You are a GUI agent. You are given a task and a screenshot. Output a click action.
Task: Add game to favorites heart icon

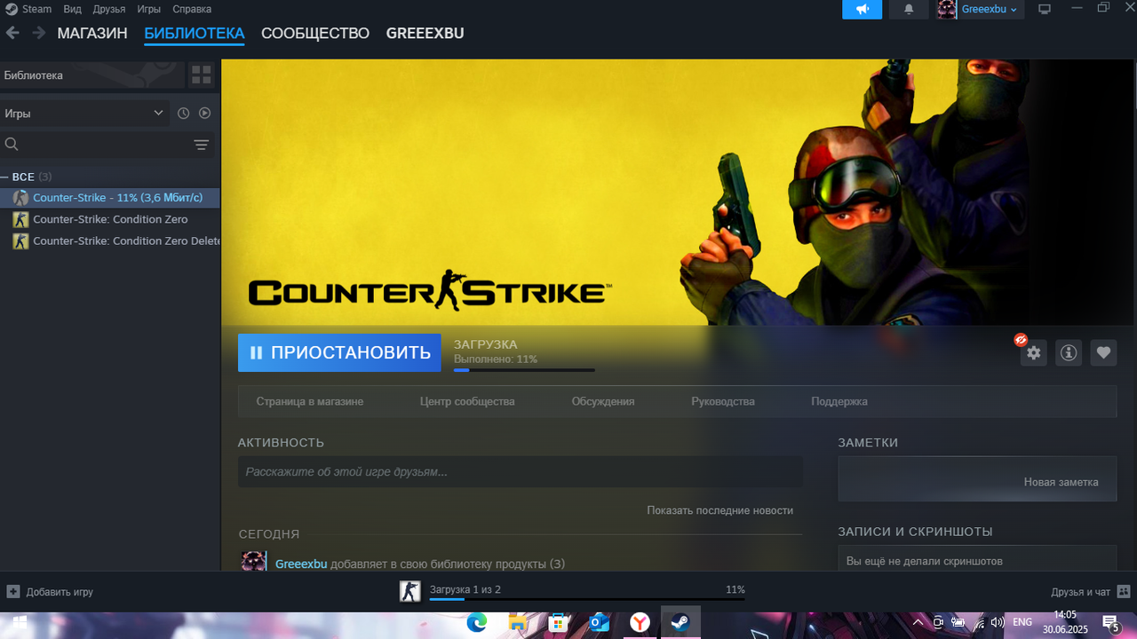click(1103, 352)
